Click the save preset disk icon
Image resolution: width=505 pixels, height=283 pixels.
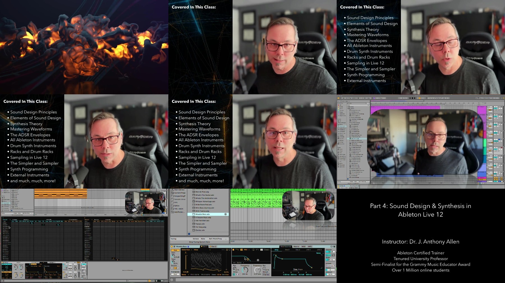pyautogui.click(x=334, y=247)
